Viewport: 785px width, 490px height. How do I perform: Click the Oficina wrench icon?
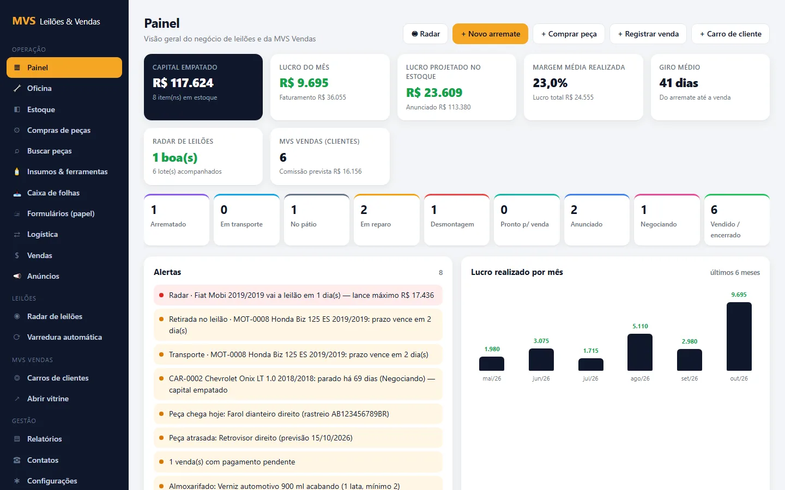17,88
